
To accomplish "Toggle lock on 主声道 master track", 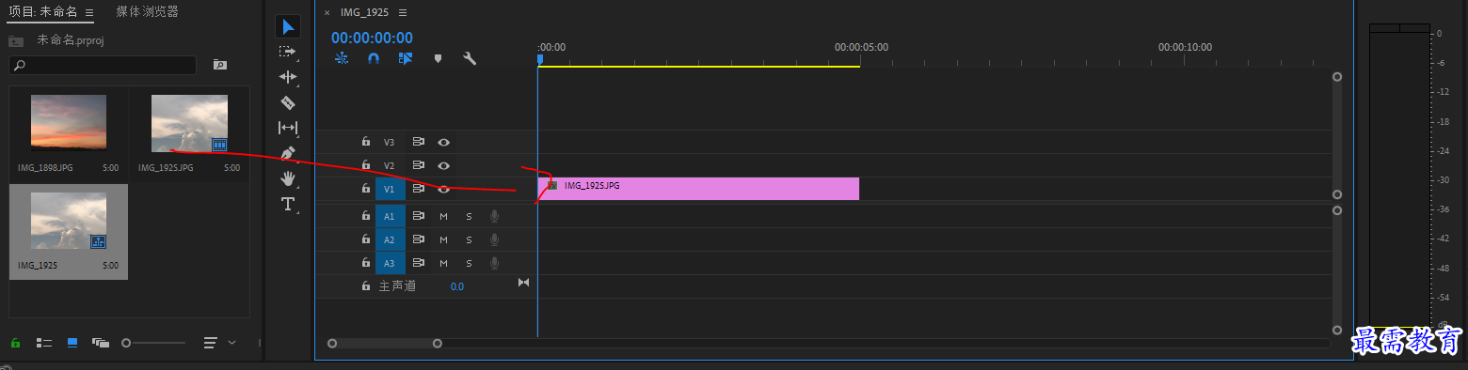I will 366,285.
